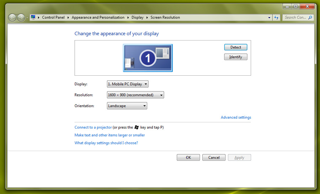Open the address bar history dropdown arrow

pos(269,17)
